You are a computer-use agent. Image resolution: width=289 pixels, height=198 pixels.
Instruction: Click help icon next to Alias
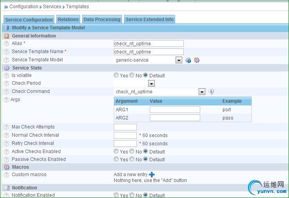point(6,43)
